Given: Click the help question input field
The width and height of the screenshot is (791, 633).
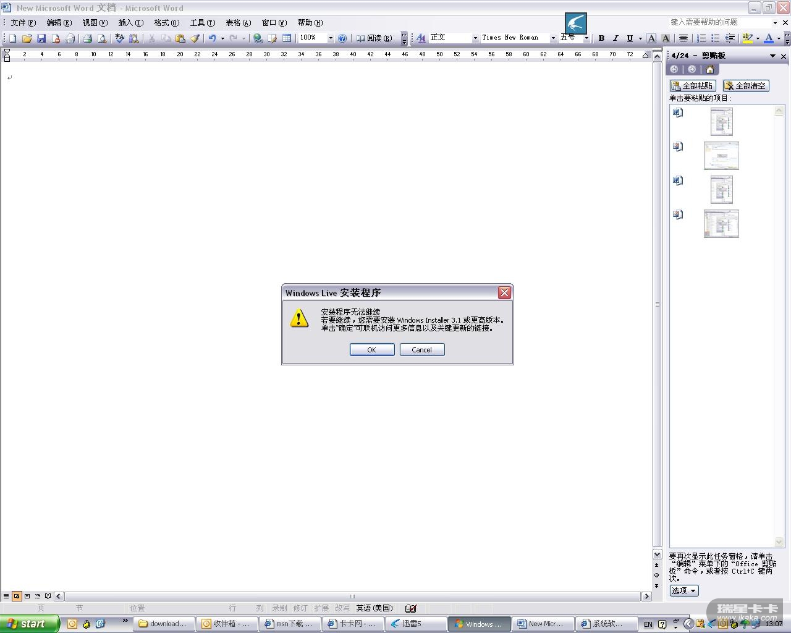Looking at the screenshot, I should tap(720, 22).
